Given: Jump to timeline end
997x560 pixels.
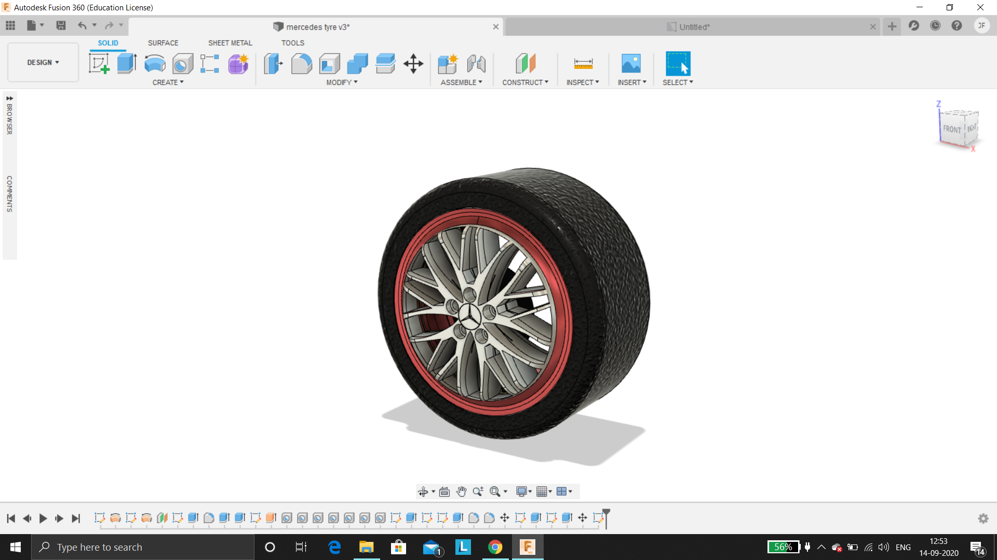Looking at the screenshot, I should point(76,519).
